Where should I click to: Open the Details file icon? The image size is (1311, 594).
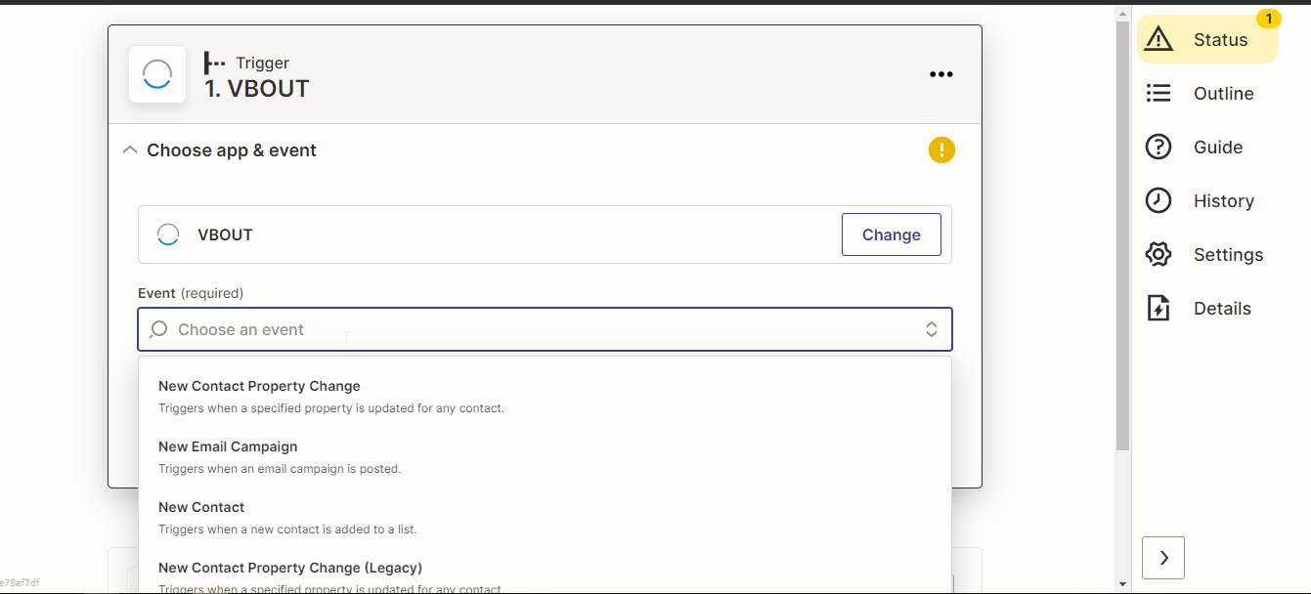(x=1158, y=308)
